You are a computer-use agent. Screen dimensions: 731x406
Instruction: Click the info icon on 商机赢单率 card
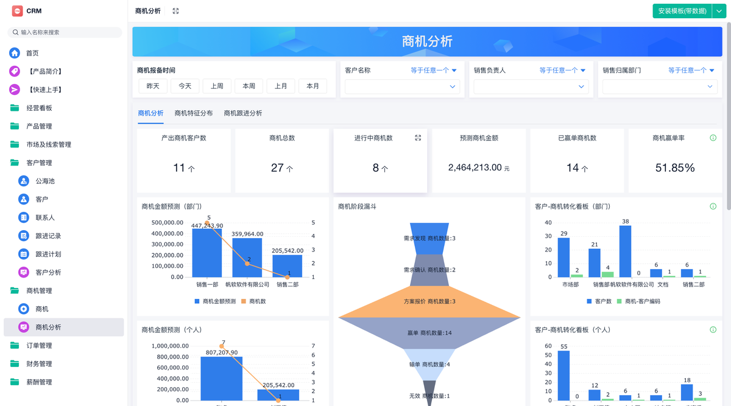point(713,138)
